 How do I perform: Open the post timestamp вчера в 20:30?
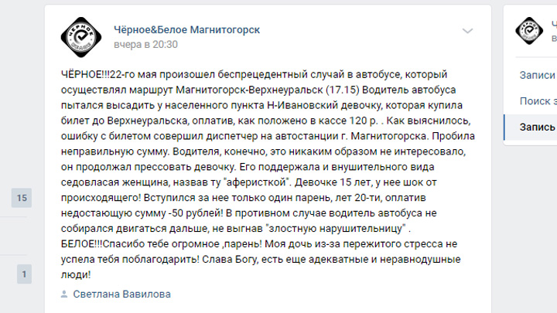(x=145, y=45)
